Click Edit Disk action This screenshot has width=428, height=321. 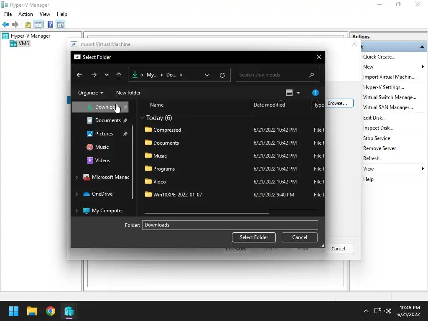coord(374,118)
